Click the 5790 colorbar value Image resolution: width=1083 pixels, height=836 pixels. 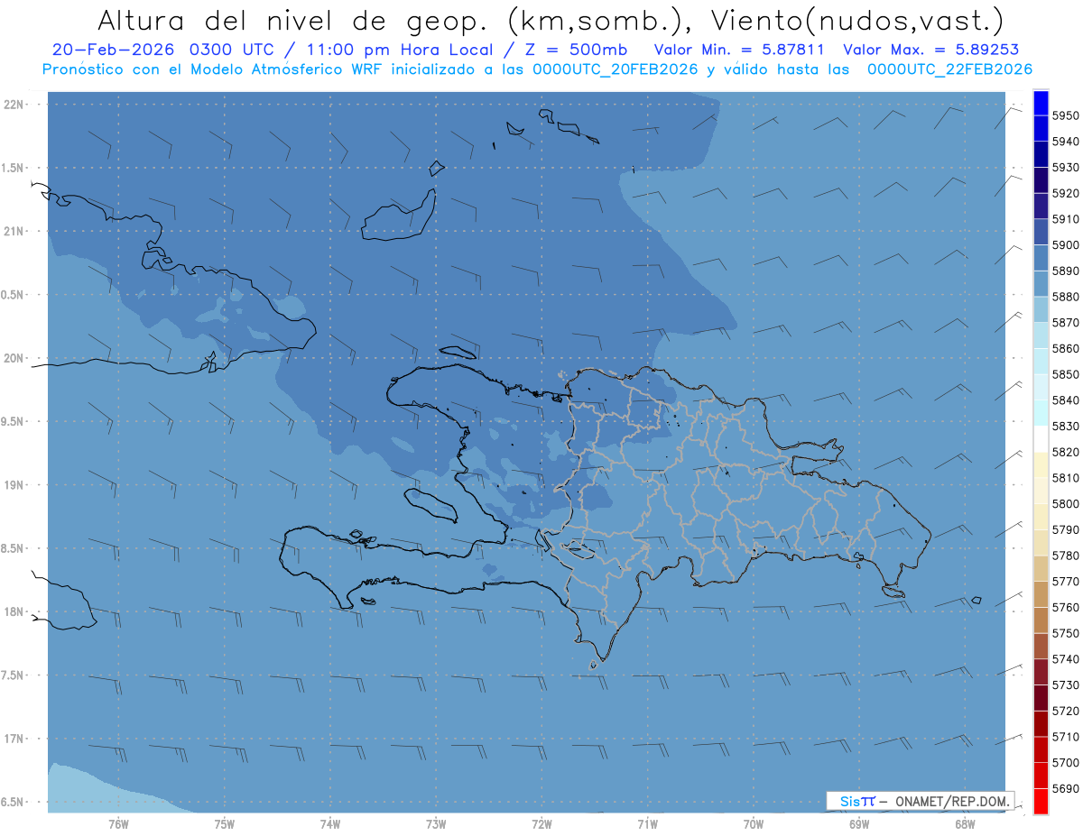(x=1065, y=529)
